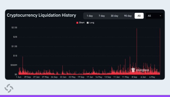Open the All exchanges dropdown
170x97 pixels.
click(x=154, y=16)
